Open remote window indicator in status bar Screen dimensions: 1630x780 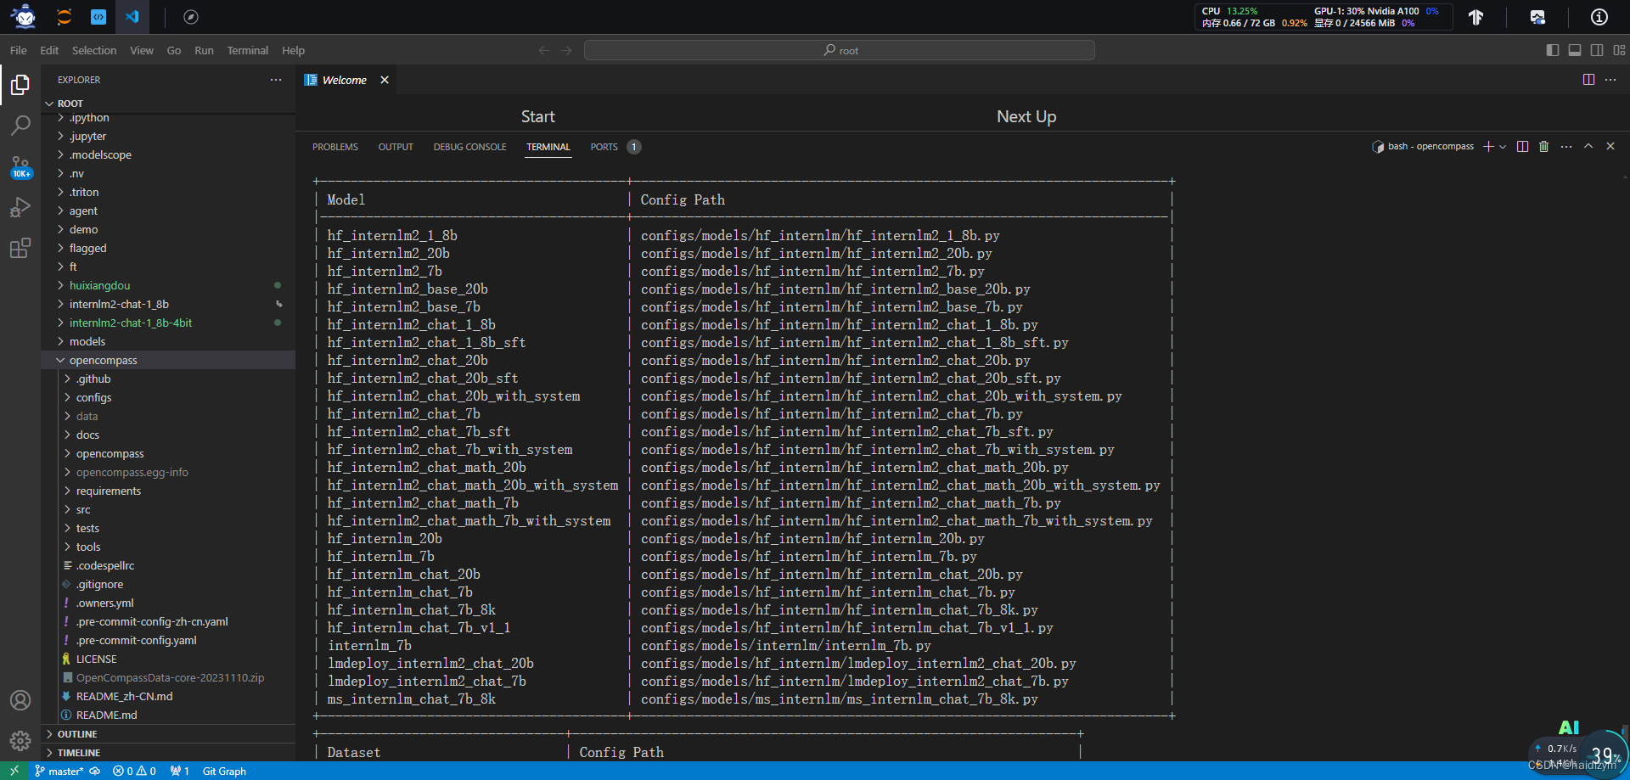tap(14, 771)
